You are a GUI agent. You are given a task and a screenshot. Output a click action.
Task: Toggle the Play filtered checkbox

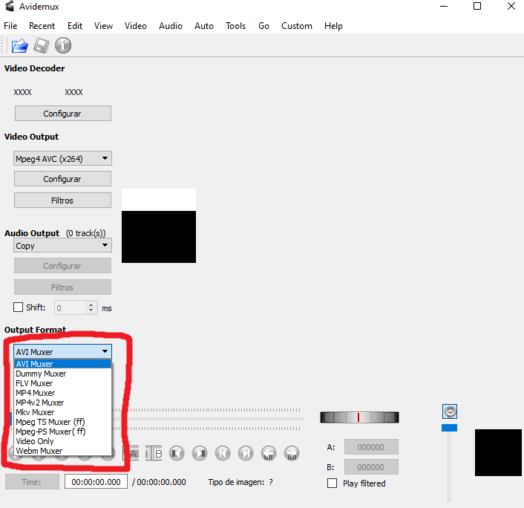tap(332, 483)
